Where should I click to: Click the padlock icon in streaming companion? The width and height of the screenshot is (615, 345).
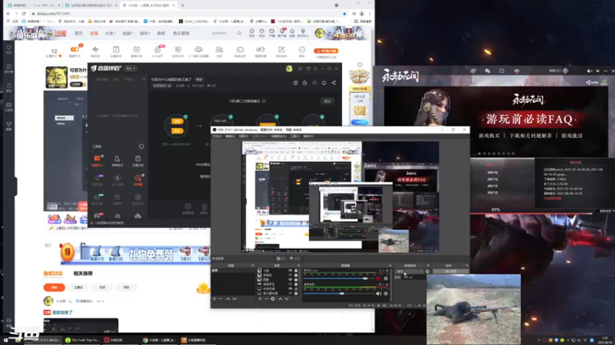304,83
